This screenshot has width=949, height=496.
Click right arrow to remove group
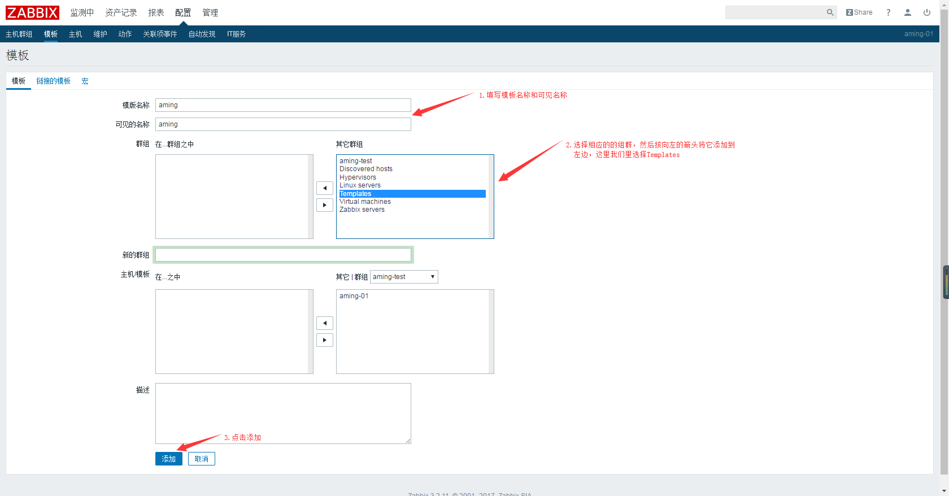(325, 205)
